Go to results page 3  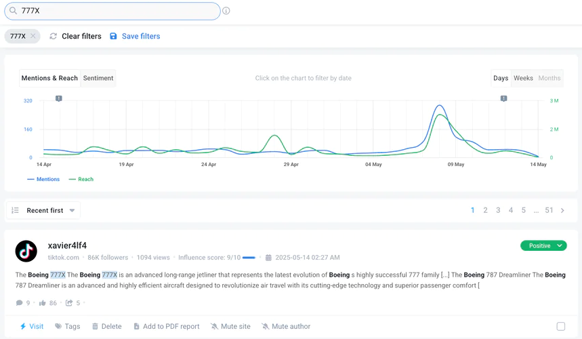pyautogui.click(x=498, y=210)
